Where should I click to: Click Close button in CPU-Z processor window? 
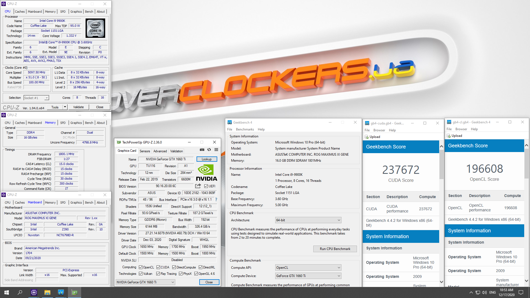[x=100, y=107]
